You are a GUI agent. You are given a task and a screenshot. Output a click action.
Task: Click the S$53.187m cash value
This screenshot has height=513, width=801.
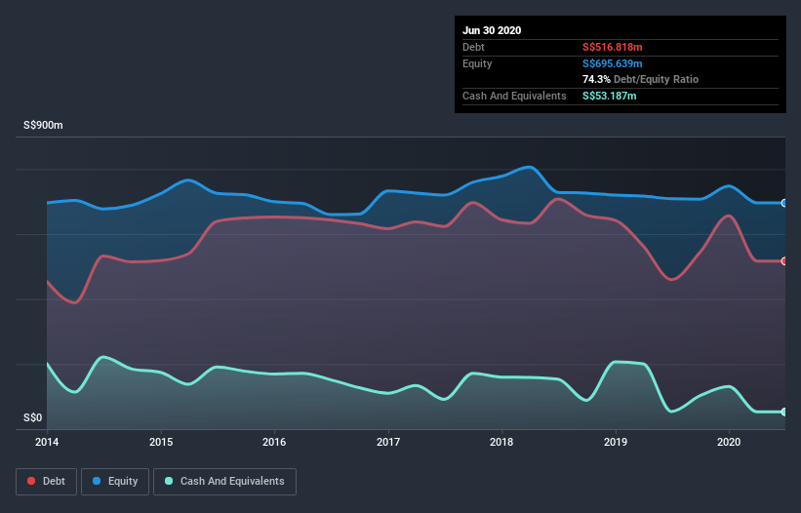[610, 96]
